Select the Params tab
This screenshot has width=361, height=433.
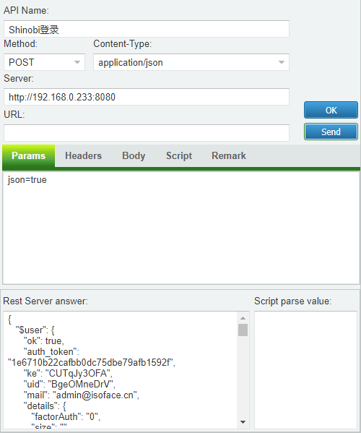coord(28,155)
